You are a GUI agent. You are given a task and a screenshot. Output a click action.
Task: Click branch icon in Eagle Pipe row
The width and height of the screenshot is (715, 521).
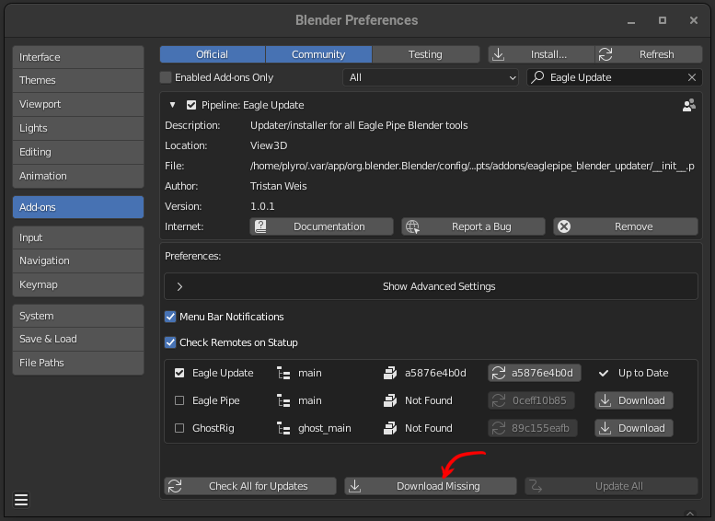(283, 400)
